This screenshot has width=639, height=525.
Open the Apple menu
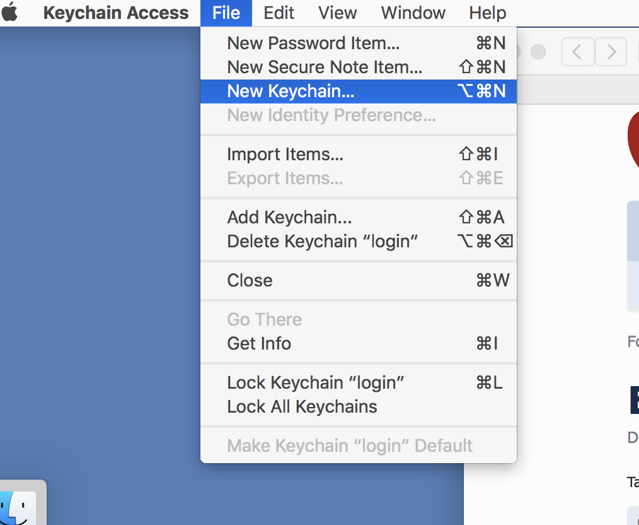[10, 12]
